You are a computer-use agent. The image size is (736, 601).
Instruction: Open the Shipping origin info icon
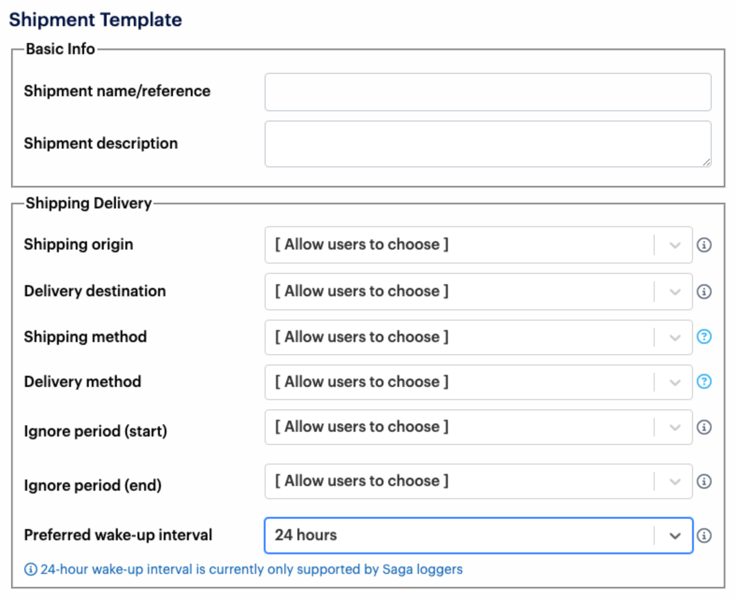click(704, 245)
